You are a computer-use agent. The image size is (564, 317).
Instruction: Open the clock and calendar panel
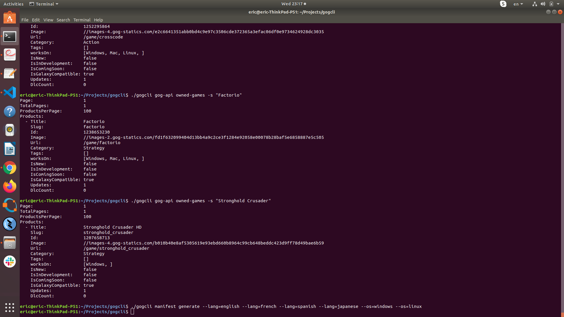[x=293, y=4]
